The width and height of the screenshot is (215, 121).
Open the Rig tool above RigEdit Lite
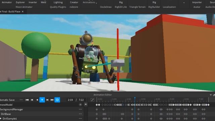(121, 2)
